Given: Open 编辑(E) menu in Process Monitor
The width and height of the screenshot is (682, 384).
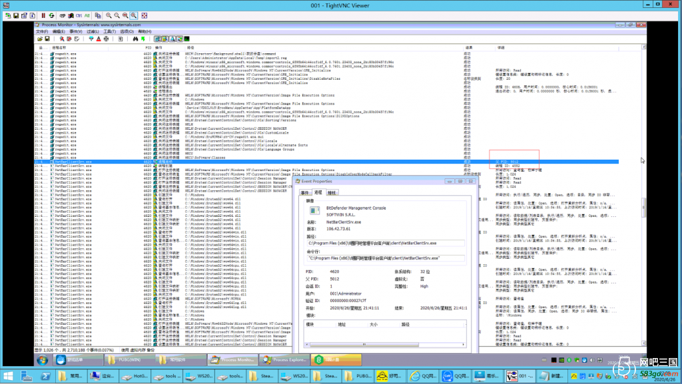Looking at the screenshot, I should [59, 32].
